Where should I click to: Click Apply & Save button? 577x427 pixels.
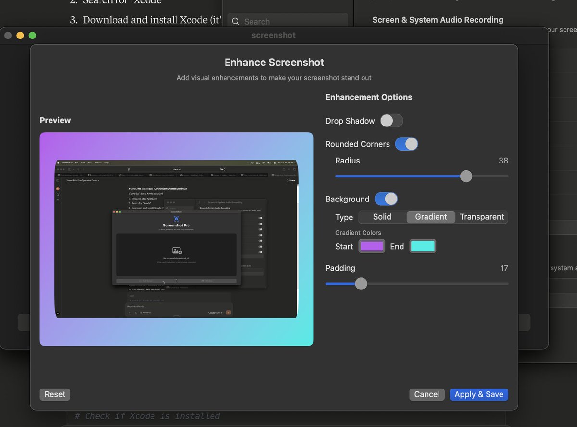tap(479, 394)
